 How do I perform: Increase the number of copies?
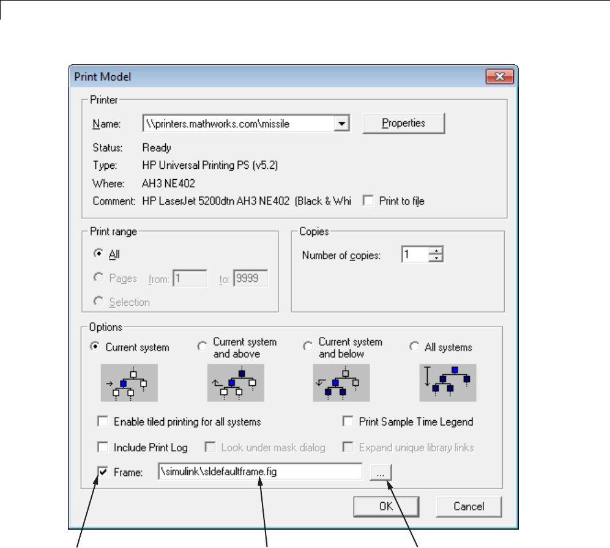click(x=436, y=251)
